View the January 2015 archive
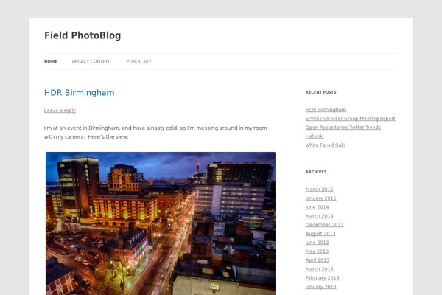This screenshot has width=442, height=295. tap(320, 198)
